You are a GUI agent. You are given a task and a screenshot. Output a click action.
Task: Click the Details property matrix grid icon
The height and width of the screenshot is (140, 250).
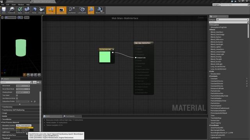tap(35, 82)
